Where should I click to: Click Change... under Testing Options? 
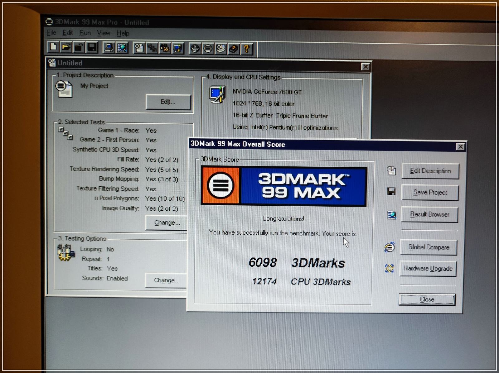tap(167, 280)
